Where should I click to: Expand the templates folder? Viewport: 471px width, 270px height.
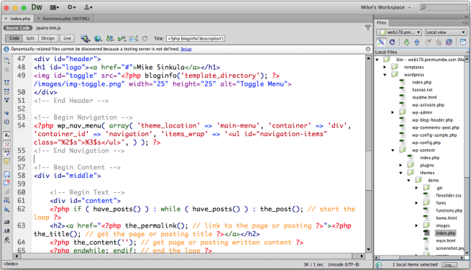(x=385, y=68)
